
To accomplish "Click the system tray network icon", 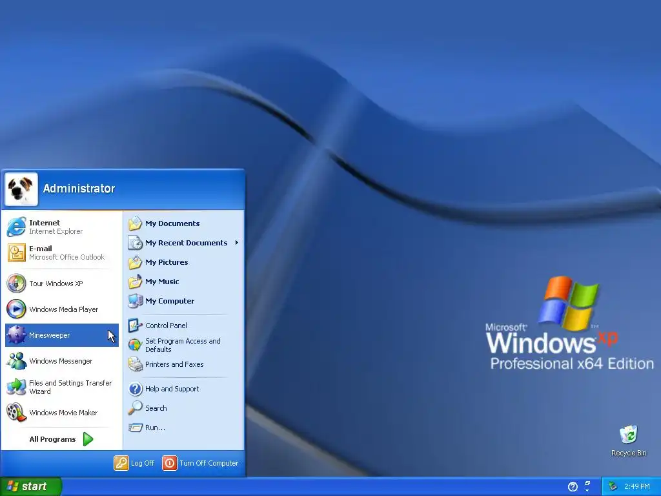I will point(613,486).
